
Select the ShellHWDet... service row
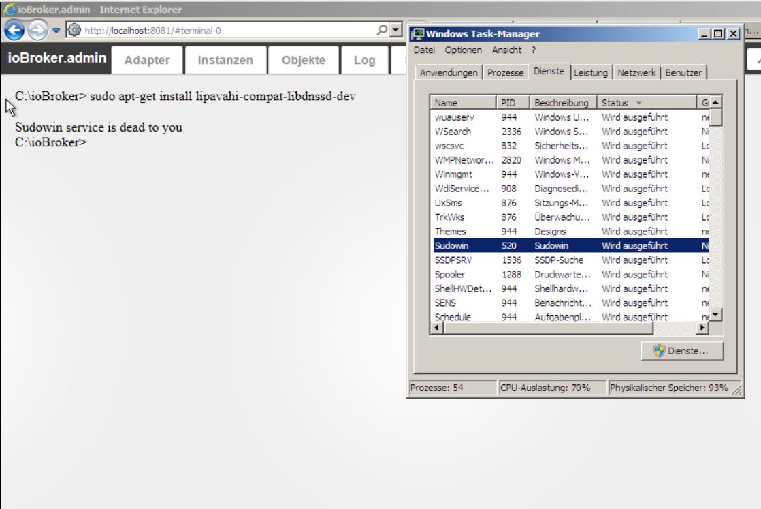(570, 288)
